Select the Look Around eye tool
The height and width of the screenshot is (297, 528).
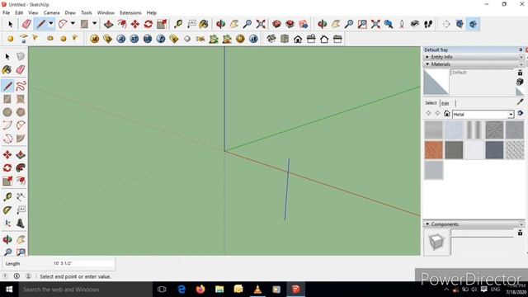point(415,24)
